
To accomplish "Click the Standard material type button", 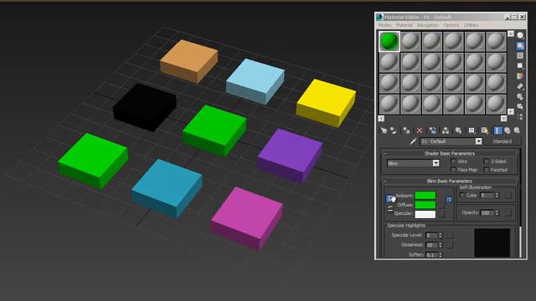I will (x=502, y=141).
